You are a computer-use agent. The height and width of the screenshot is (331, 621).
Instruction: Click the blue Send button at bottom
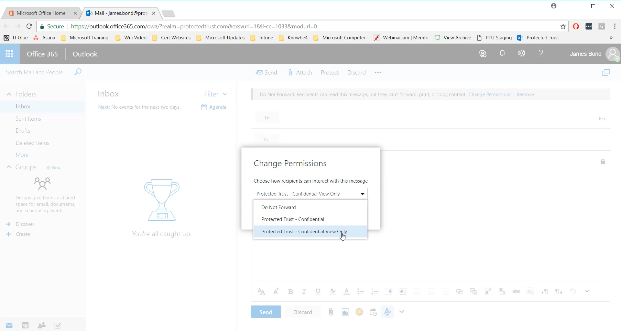(266, 312)
